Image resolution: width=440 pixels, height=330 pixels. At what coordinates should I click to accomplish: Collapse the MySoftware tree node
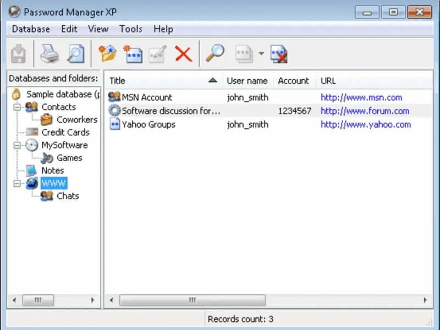pos(17,145)
